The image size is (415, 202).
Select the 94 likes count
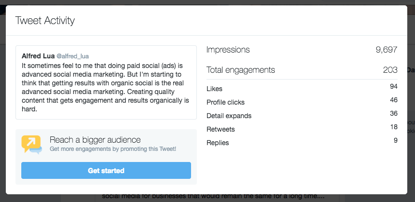(394, 86)
